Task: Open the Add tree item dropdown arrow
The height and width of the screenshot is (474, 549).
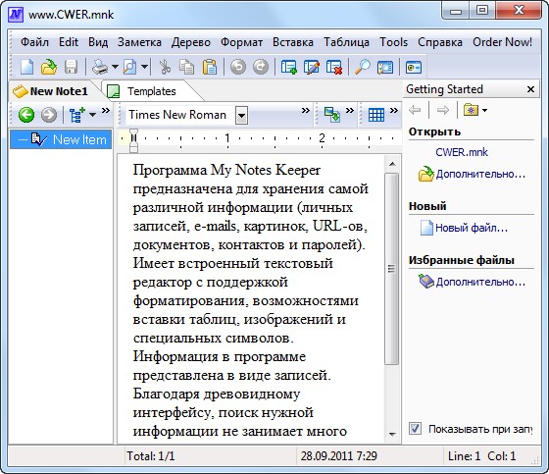Action: click(92, 115)
